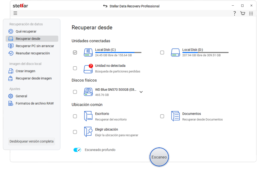Click the Recuperar desde drive icon in sidebar

click(x=11, y=39)
